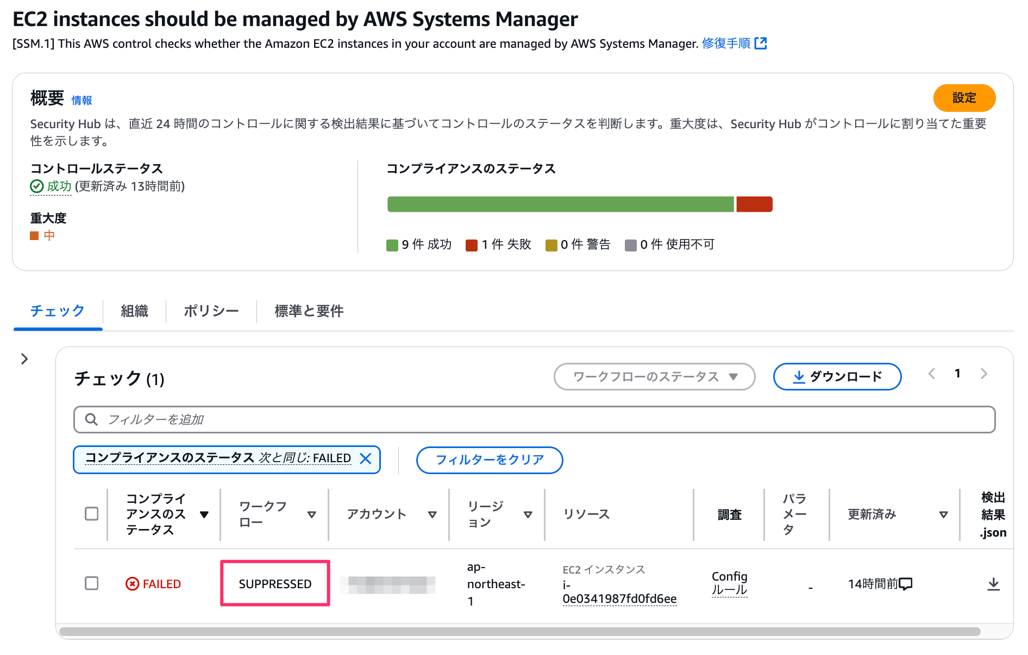Click the green legend swatch for 9 件 成功
The height and width of the screenshot is (655, 1028).
392,245
